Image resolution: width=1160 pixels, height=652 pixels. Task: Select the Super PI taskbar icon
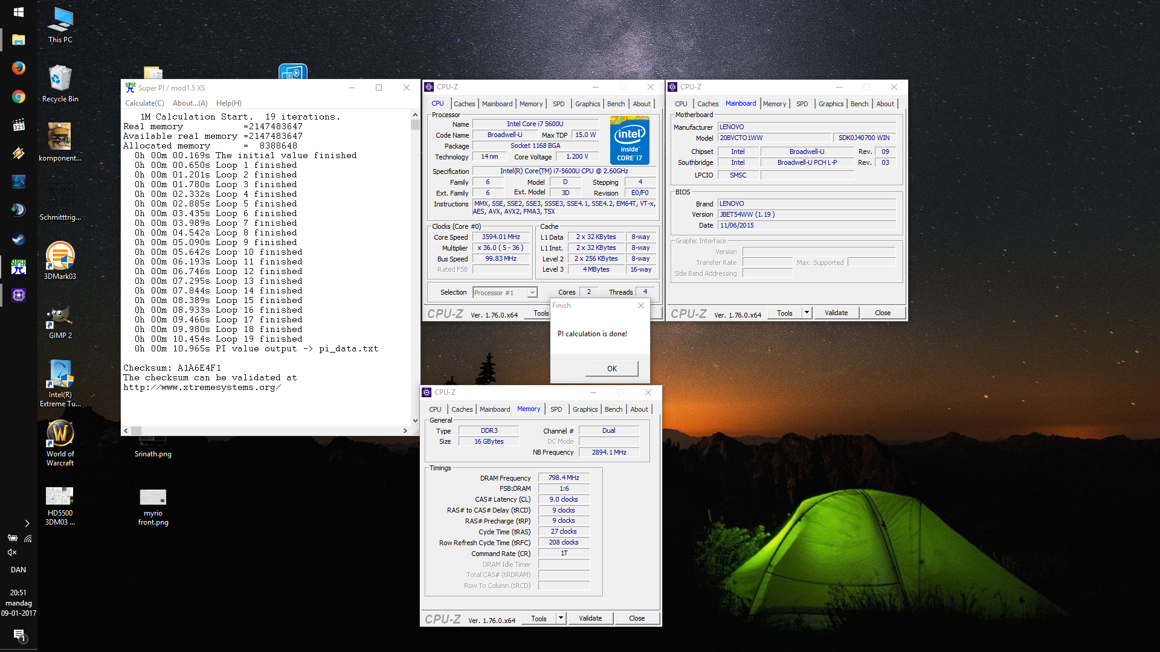[x=18, y=266]
